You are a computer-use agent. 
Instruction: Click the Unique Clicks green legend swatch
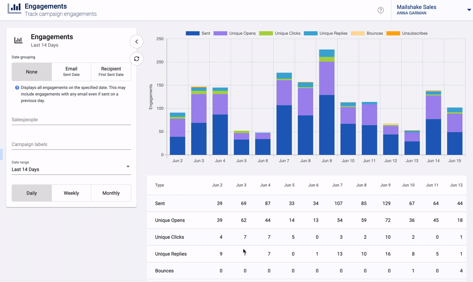click(x=266, y=33)
